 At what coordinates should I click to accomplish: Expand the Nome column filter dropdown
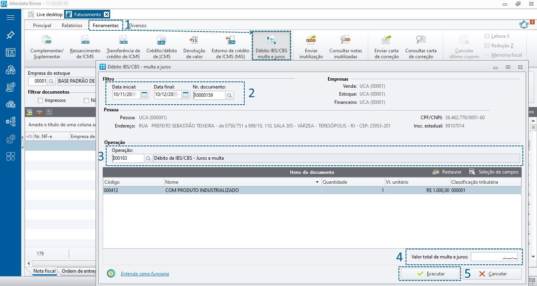317,183
